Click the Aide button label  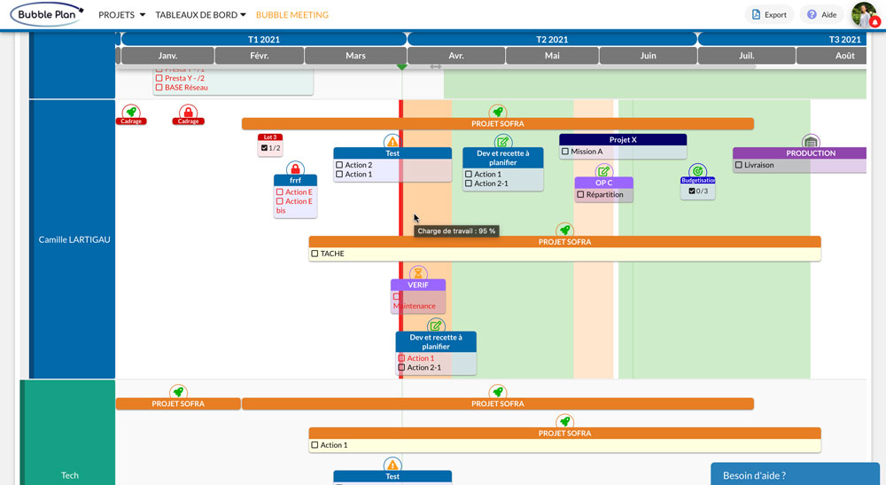point(829,15)
